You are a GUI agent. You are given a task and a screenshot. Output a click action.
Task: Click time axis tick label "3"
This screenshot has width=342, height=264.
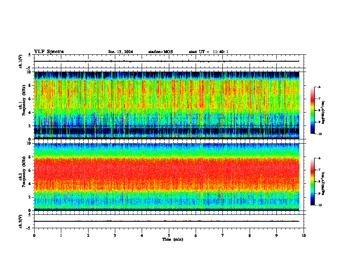click(x=115, y=236)
